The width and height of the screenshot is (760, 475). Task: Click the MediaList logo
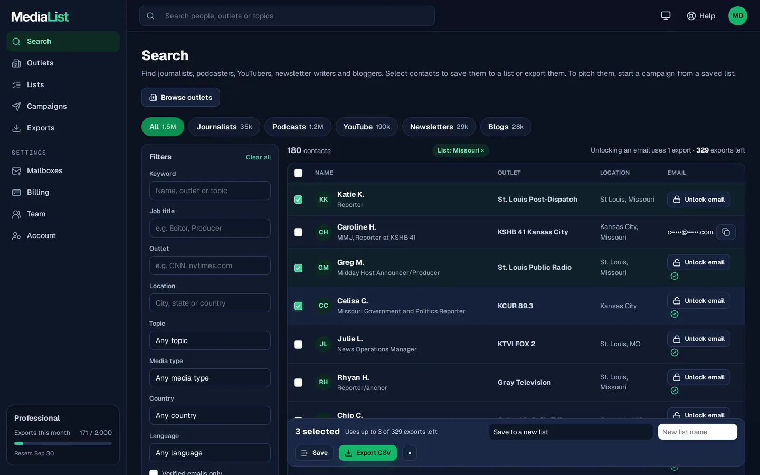click(40, 16)
